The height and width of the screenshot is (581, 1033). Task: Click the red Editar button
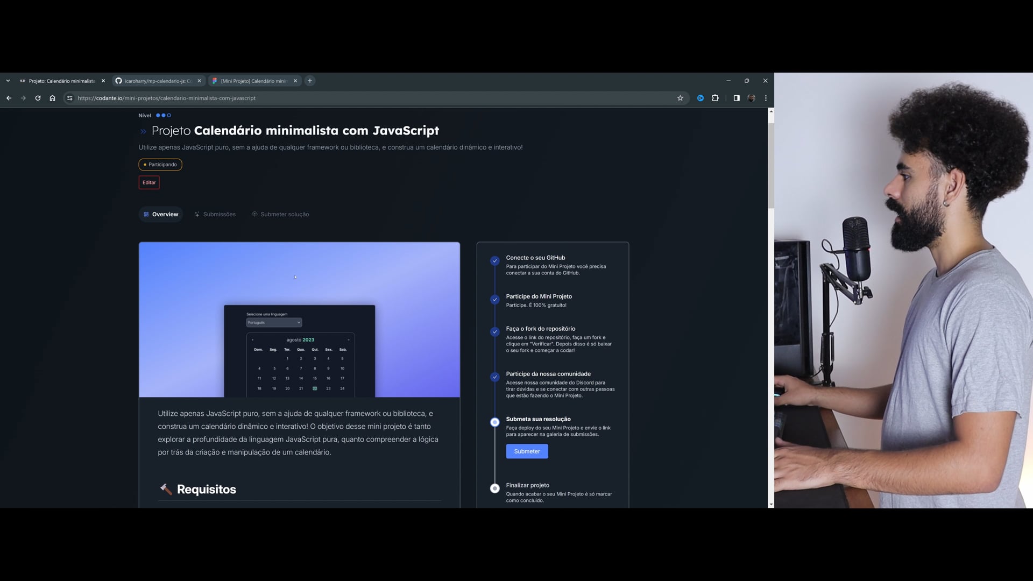[x=149, y=182]
